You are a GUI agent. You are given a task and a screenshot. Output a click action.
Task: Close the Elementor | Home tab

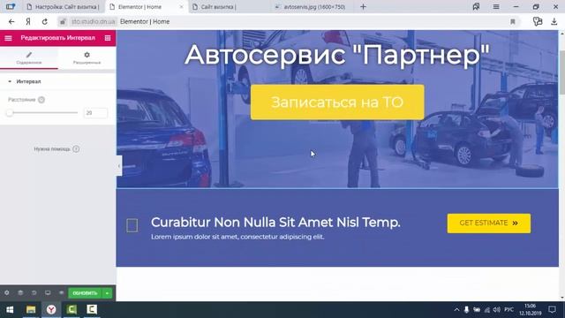tap(181, 7)
